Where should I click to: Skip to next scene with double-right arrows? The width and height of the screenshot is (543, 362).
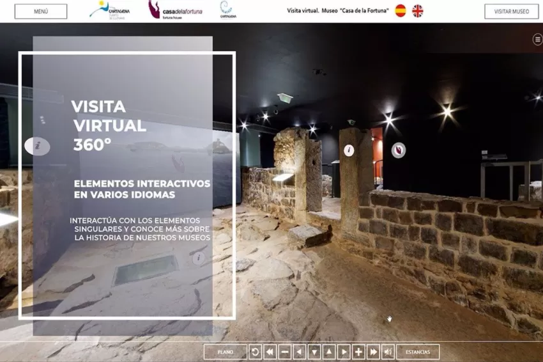tap(373, 352)
